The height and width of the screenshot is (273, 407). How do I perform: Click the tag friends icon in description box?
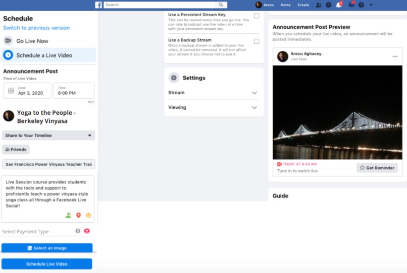coord(68,215)
